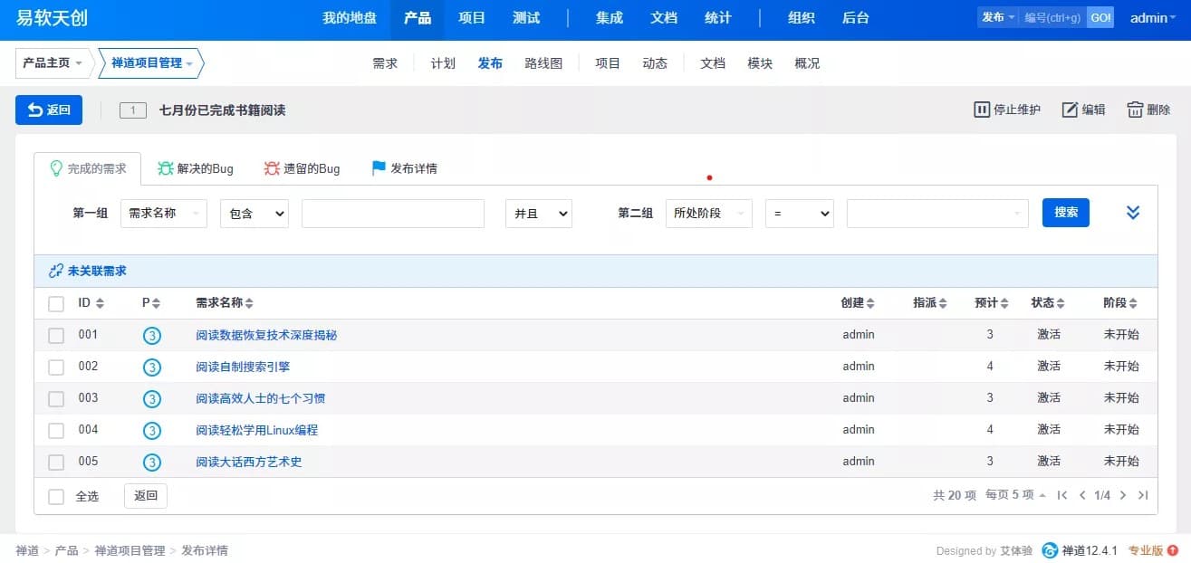Viewport: 1191px width, 563px height.
Task: Click the blue Search (搜索) button
Action: point(1066,213)
